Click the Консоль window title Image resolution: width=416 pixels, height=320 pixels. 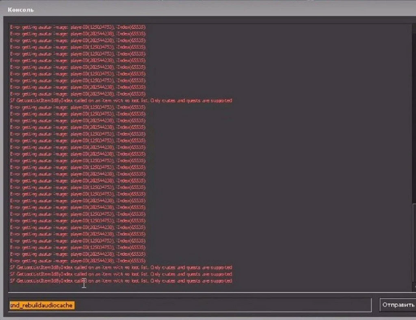click(x=21, y=10)
